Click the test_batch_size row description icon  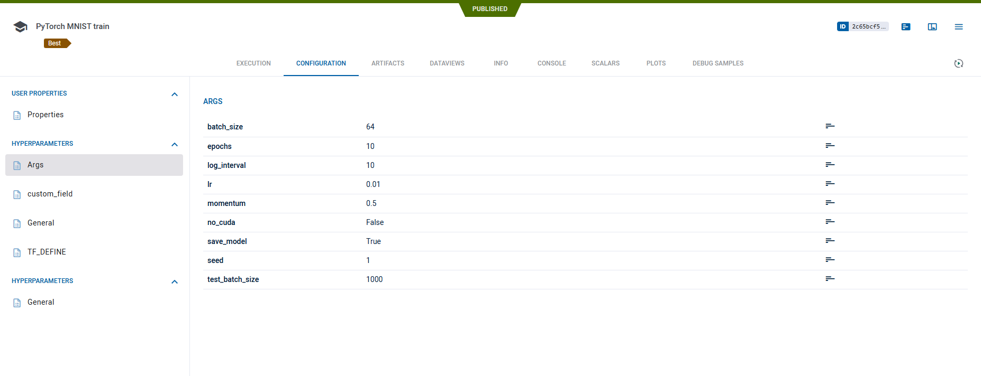pos(830,279)
